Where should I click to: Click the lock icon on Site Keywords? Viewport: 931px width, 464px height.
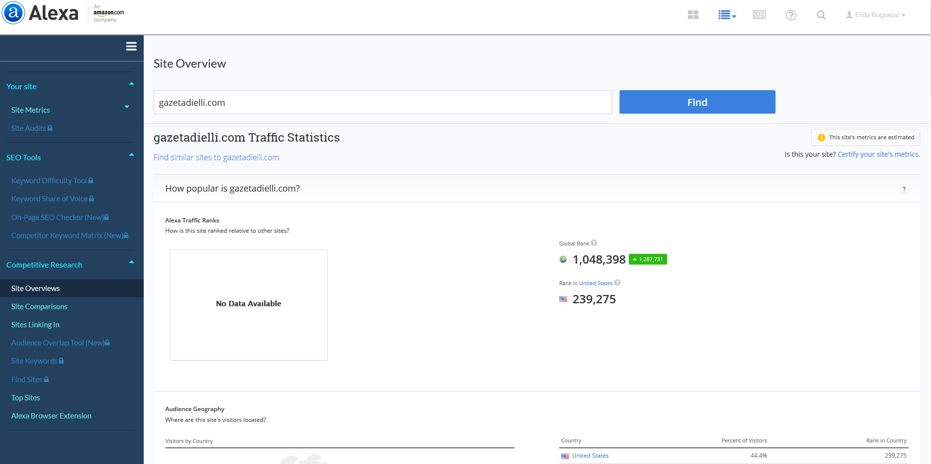tap(61, 361)
